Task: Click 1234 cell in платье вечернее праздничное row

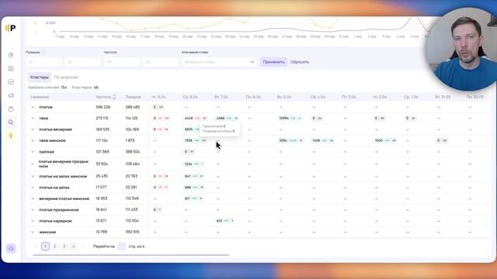Action: click(194, 164)
